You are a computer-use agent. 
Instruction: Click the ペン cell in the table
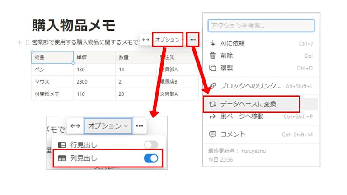pos(52,70)
